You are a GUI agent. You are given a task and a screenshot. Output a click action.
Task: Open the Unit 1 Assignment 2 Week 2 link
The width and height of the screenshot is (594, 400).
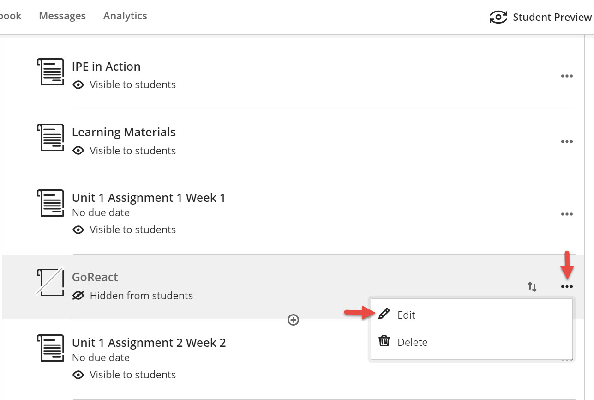tap(149, 343)
